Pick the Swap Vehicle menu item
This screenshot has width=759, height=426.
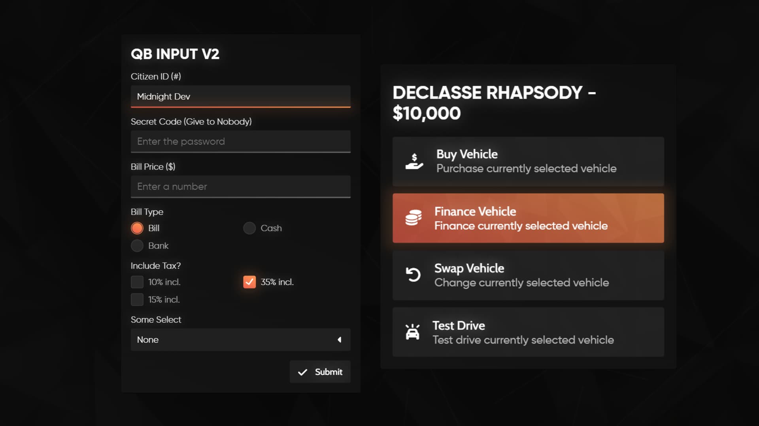point(528,275)
